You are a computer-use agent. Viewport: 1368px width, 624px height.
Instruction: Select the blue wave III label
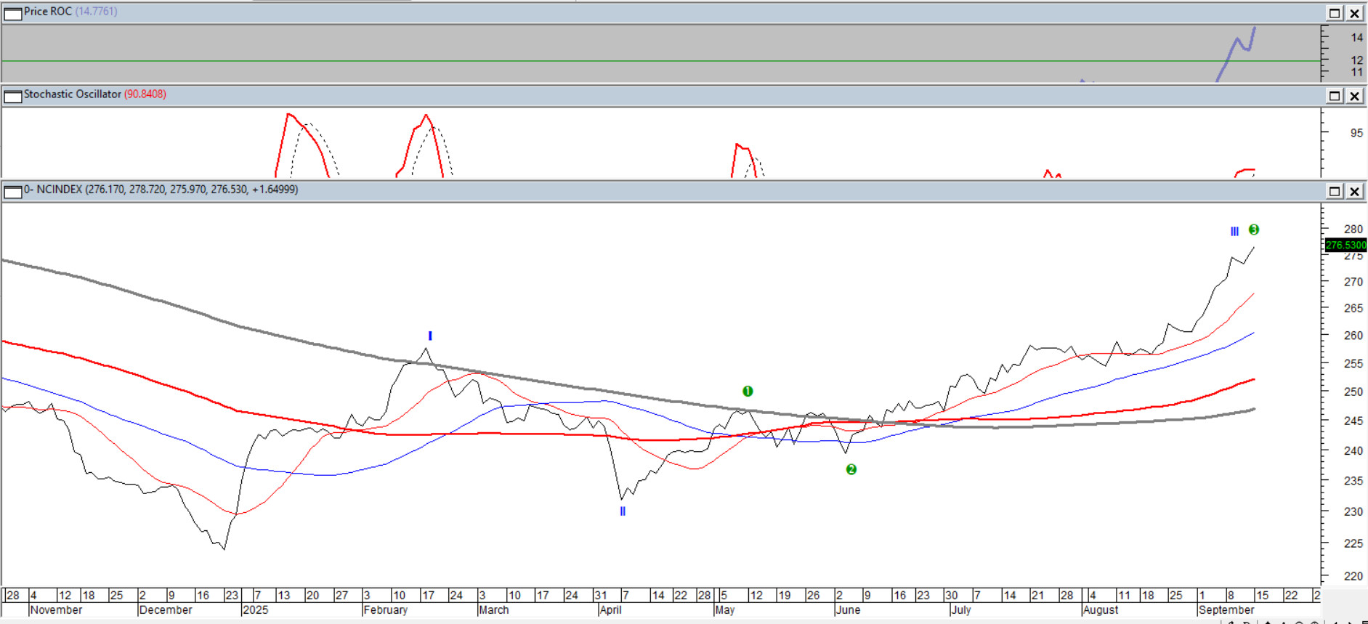coord(1234,231)
